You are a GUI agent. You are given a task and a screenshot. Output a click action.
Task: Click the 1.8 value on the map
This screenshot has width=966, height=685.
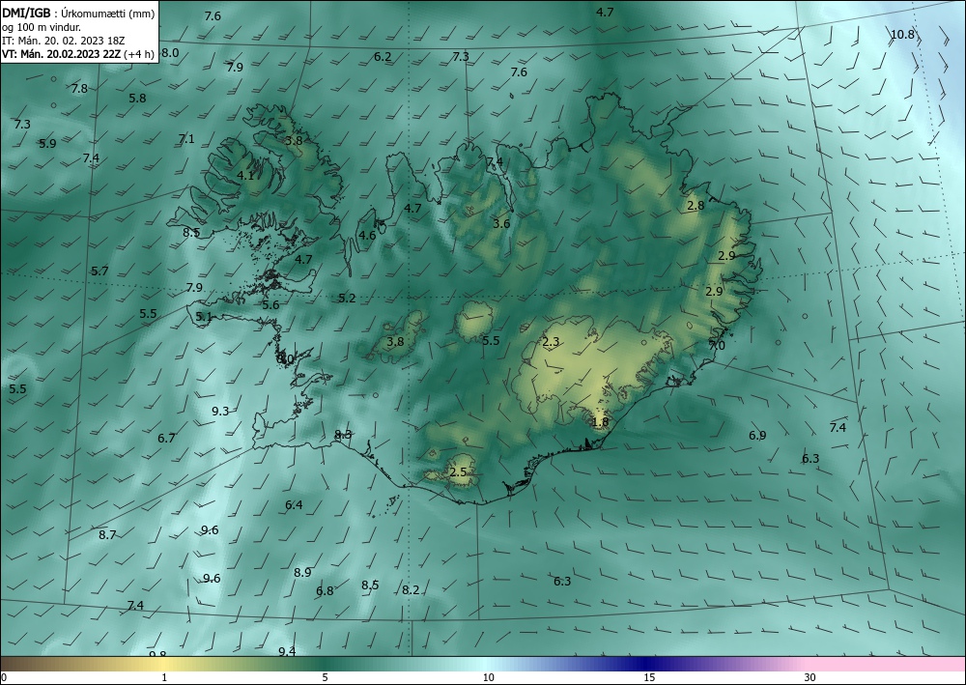pos(600,422)
